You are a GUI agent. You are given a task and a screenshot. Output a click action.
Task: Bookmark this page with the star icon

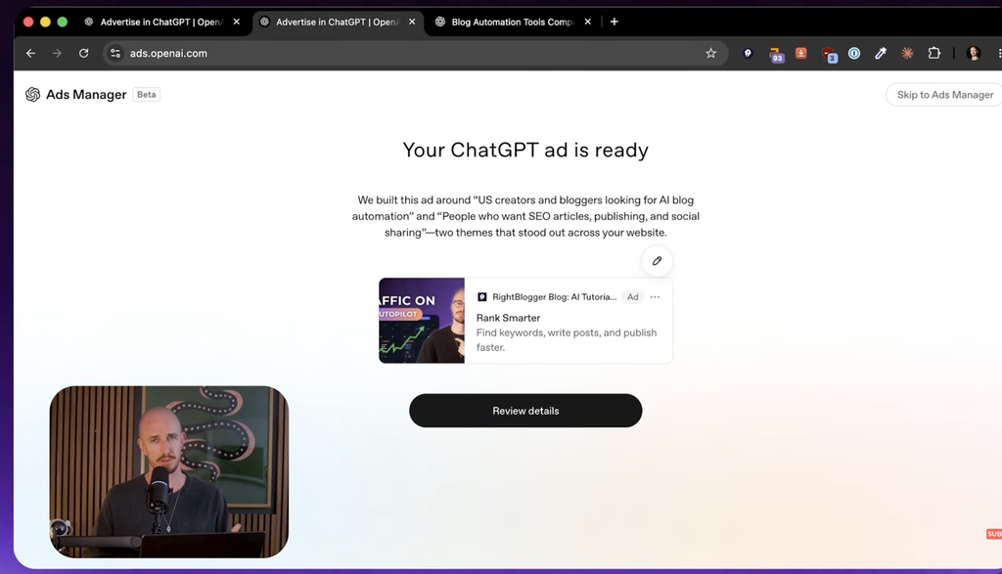click(x=710, y=54)
